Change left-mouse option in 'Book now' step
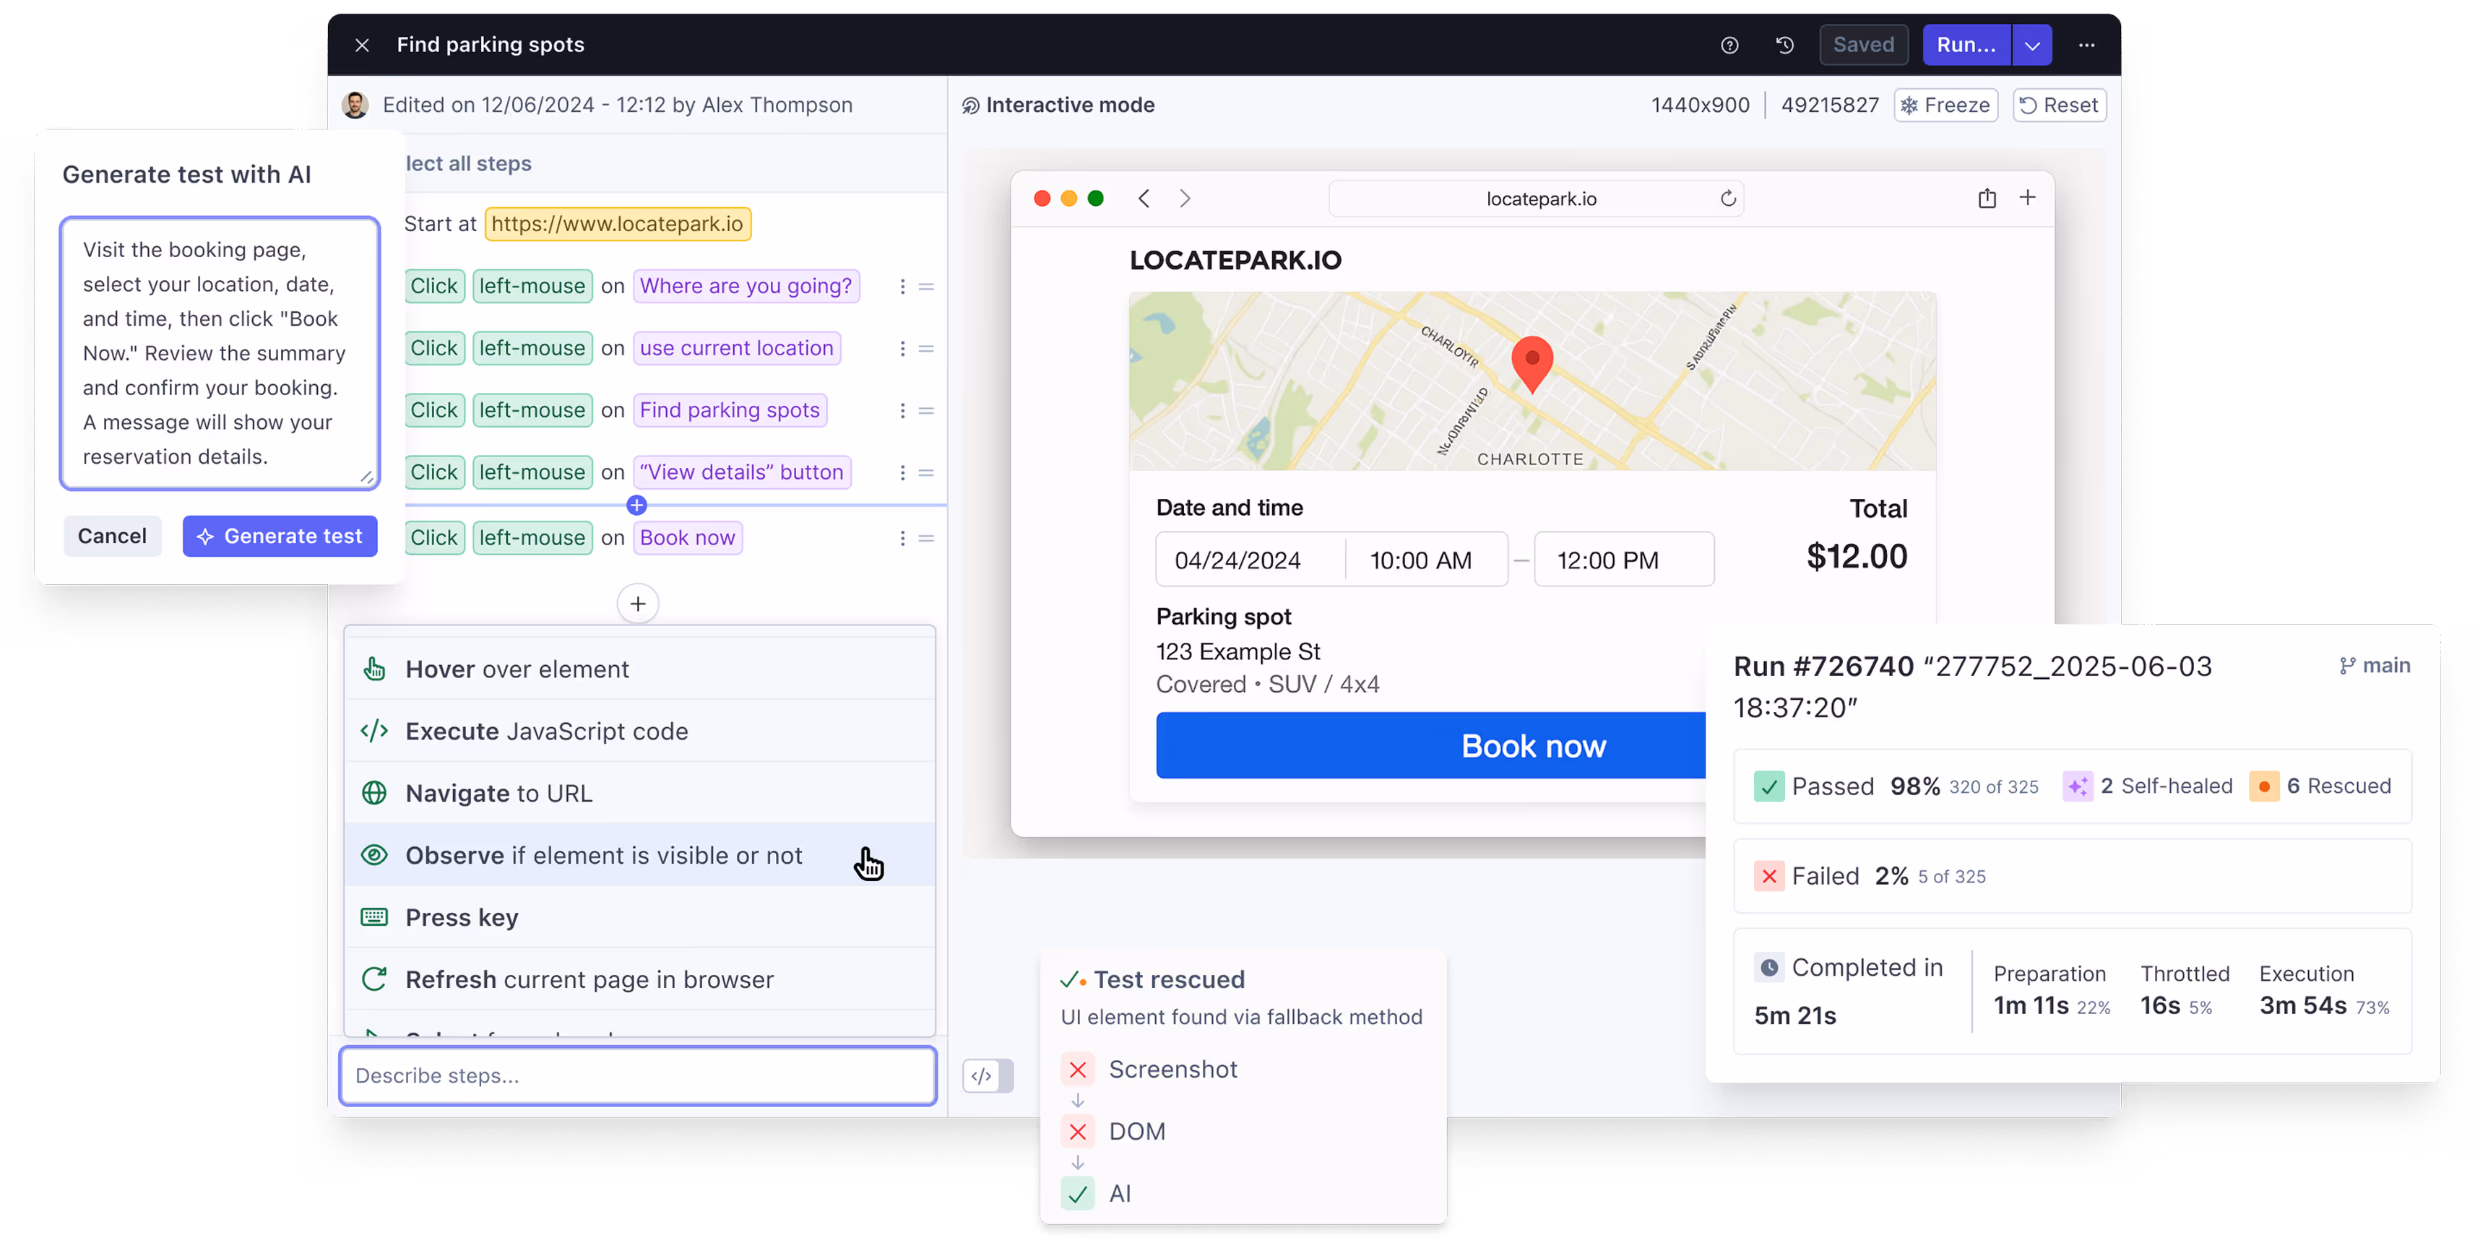Image resolution: width=2475 pixels, height=1240 pixels. [x=532, y=538]
